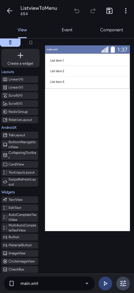Click the undo icon

[x=77, y=11]
